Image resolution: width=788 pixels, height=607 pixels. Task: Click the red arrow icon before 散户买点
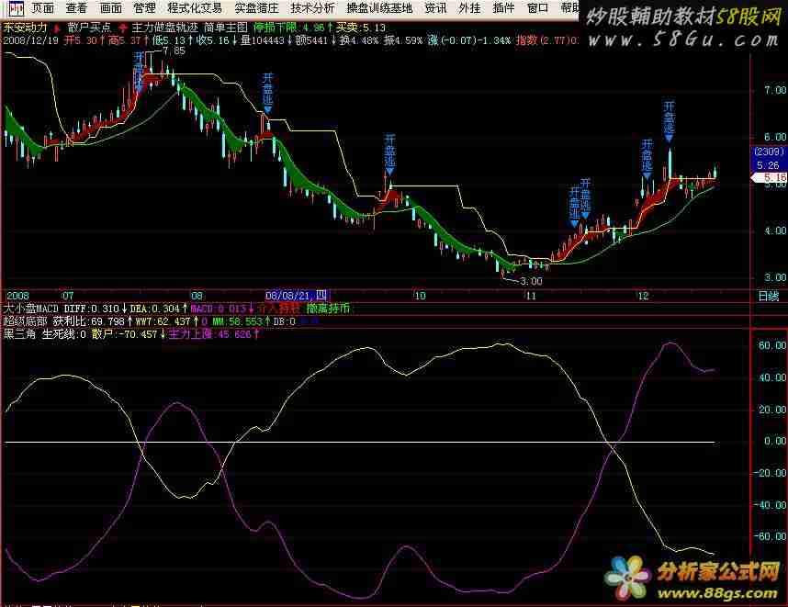[57, 28]
